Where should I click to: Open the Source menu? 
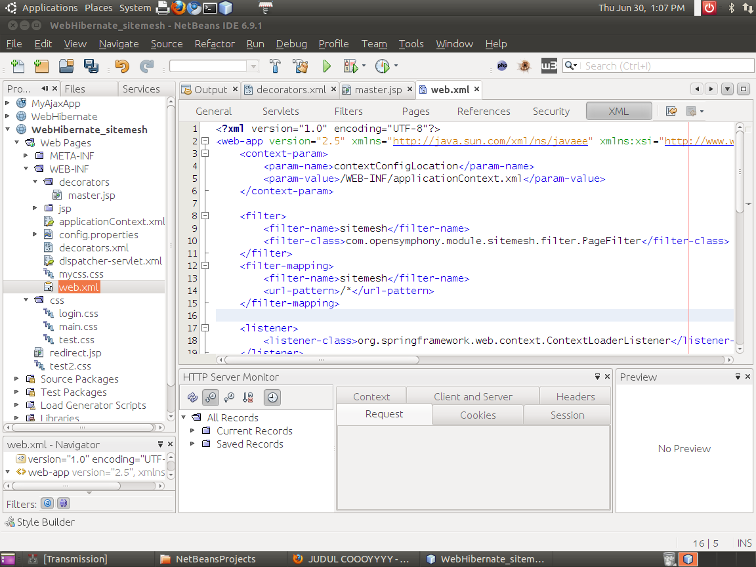pyautogui.click(x=166, y=44)
